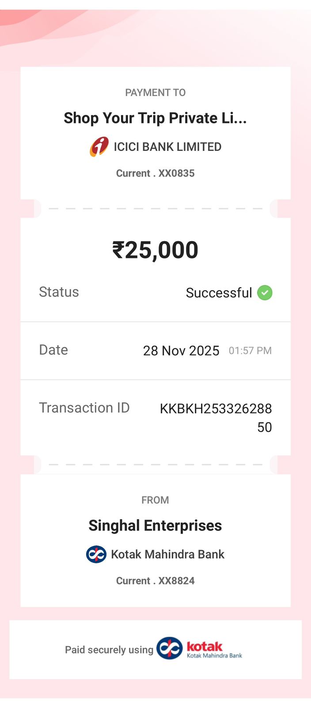Tap the ICICI BANK LIMITED text
The image size is (311, 708).
167,147
